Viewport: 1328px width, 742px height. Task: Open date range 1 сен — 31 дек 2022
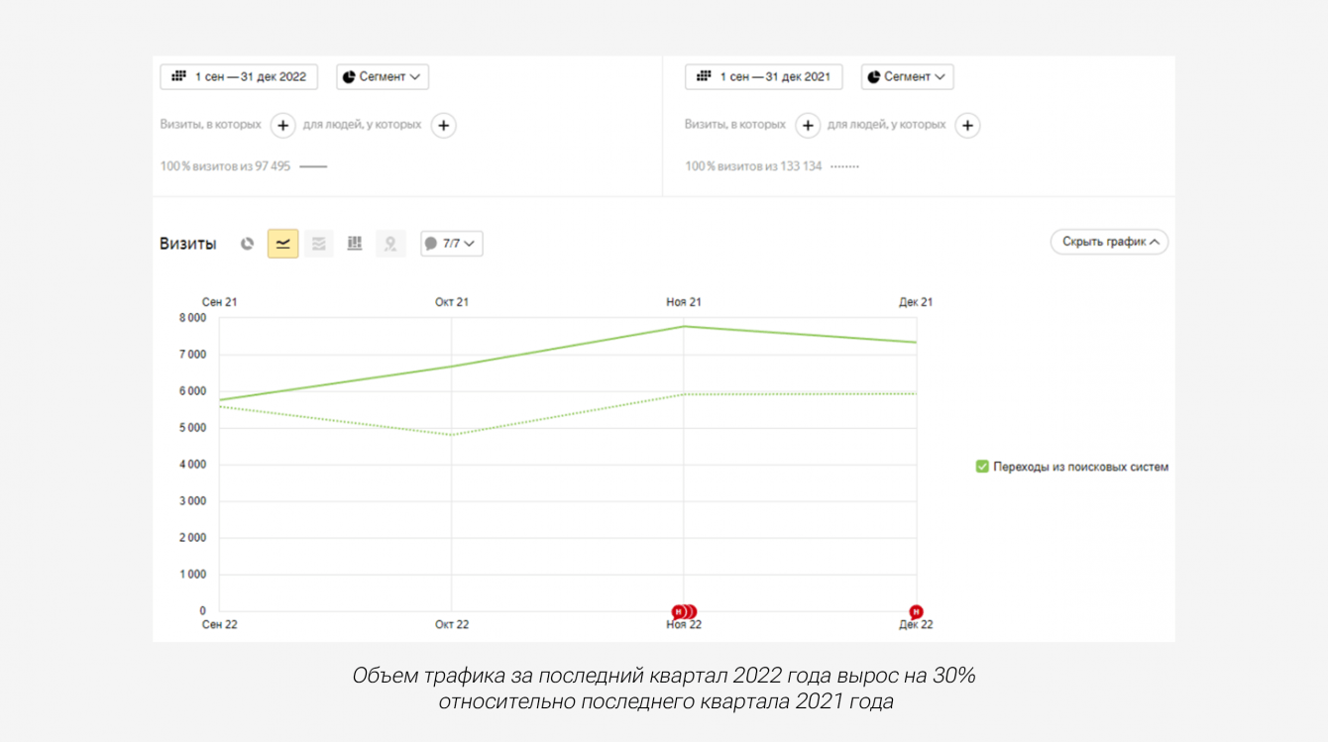tap(239, 77)
